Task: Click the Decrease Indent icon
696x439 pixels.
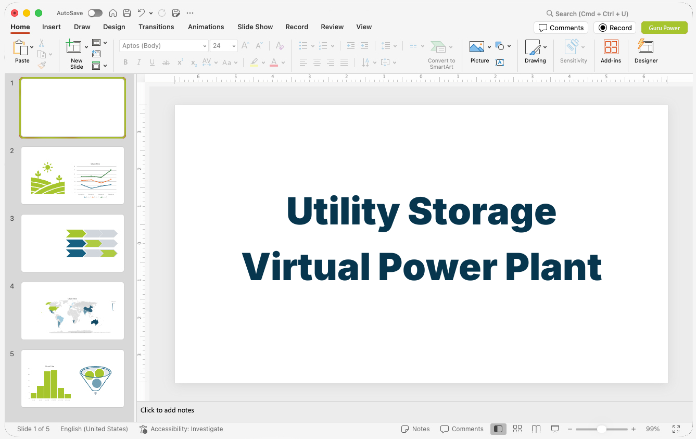Action: (x=350, y=46)
